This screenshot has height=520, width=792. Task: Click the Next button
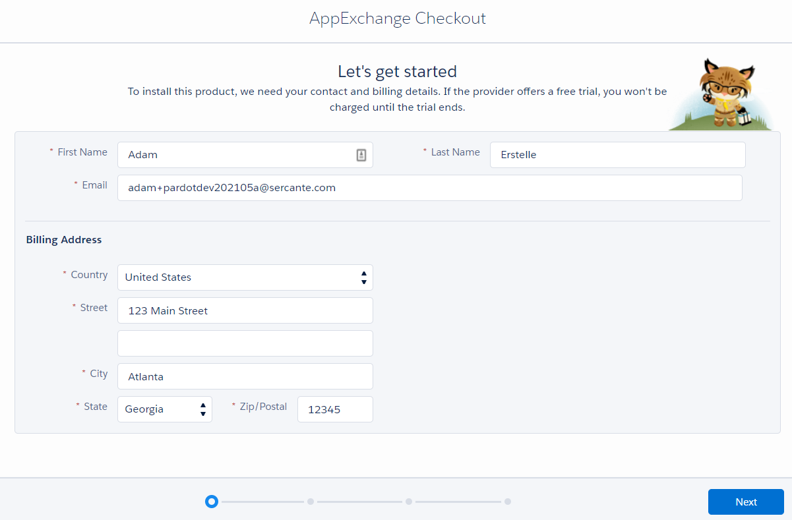click(x=746, y=502)
